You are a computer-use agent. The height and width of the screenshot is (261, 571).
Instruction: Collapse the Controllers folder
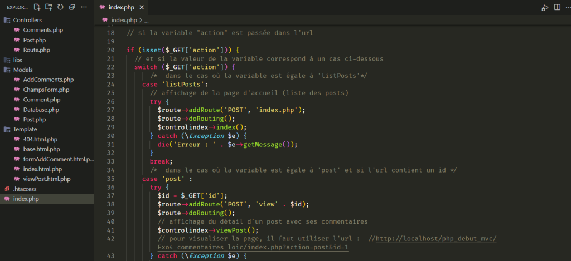[x=27, y=20]
